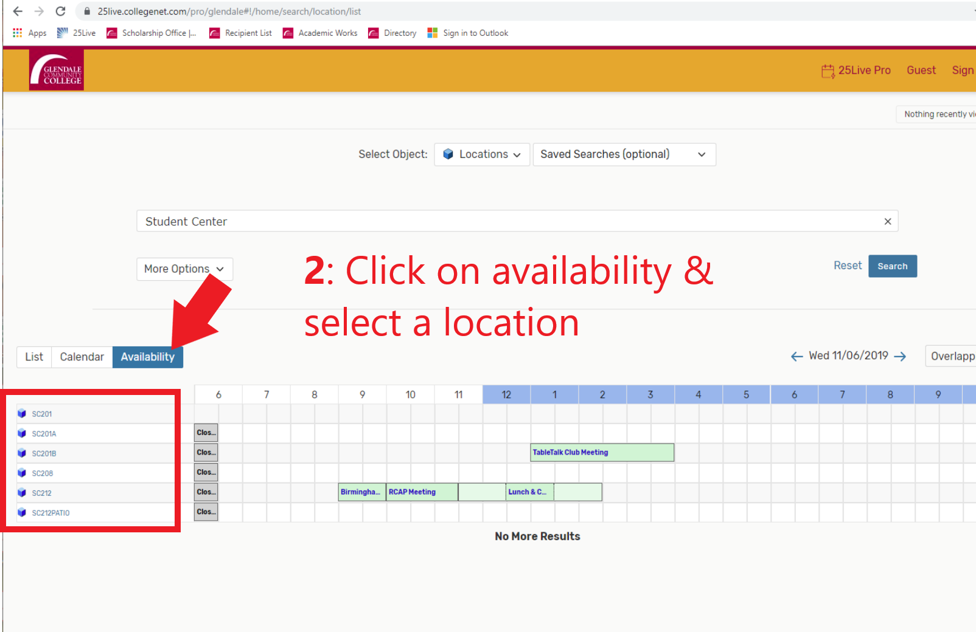Open the SC201A location link

pyautogui.click(x=44, y=434)
